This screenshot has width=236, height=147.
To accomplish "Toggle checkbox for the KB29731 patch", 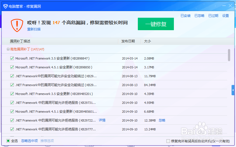I will pos(12,102).
